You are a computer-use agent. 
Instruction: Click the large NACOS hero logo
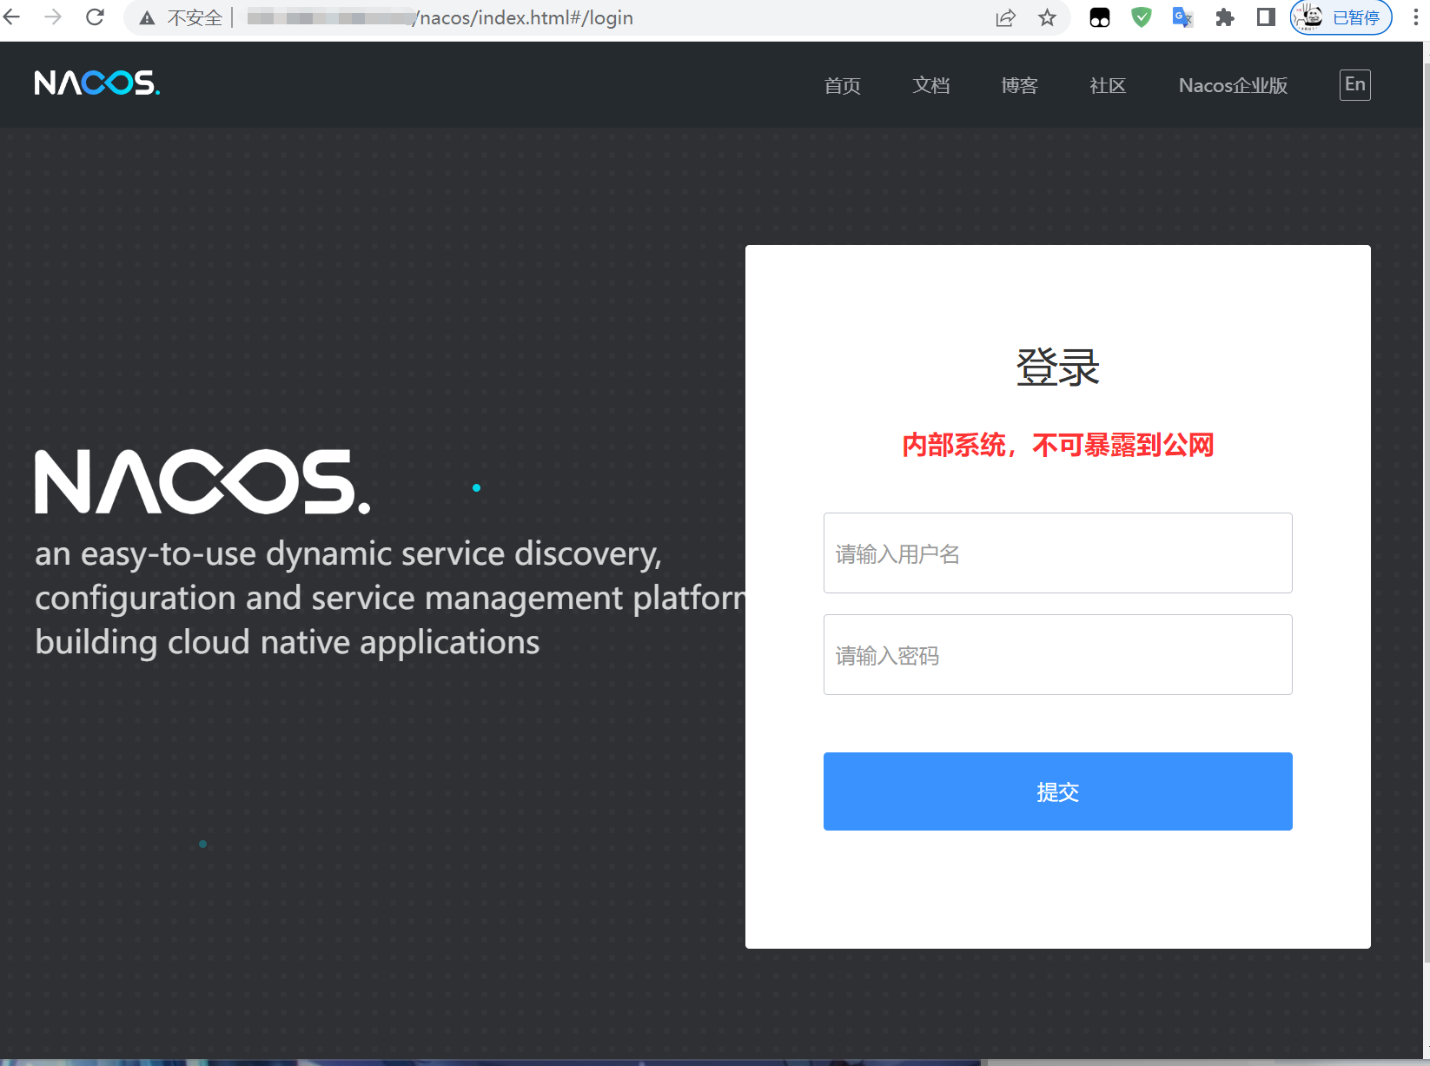(x=203, y=481)
